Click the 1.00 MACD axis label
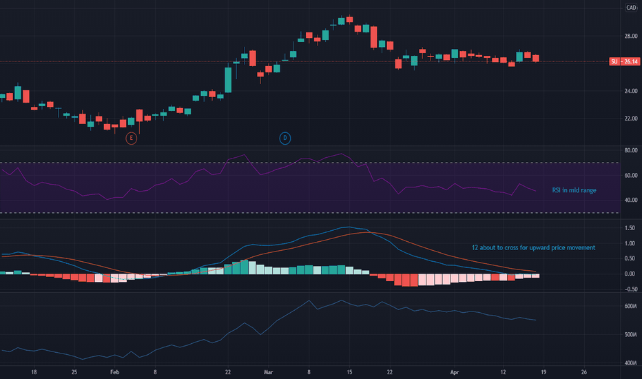The width and height of the screenshot is (642, 379). [630, 243]
